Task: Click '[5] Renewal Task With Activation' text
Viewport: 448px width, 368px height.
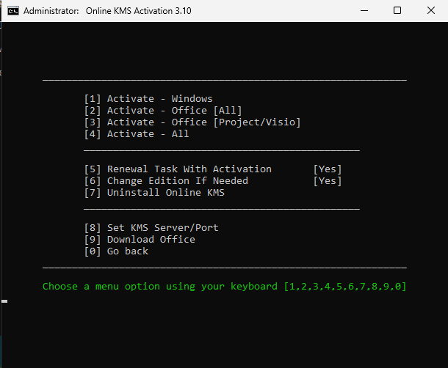Action: pos(178,169)
